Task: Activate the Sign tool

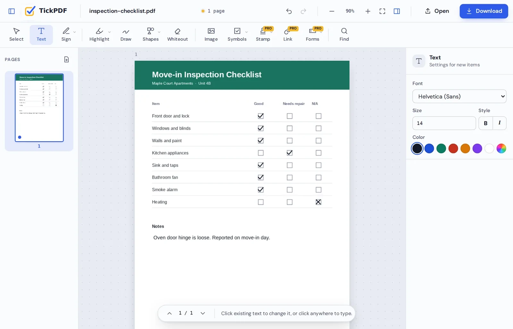Action: (x=66, y=35)
